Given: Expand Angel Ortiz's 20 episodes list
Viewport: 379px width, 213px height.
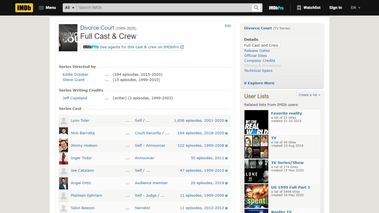Looking at the screenshot, I should point(209,183).
